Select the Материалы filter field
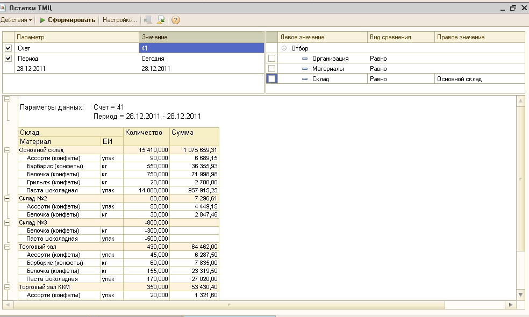This screenshot has width=529, height=317. (328, 69)
